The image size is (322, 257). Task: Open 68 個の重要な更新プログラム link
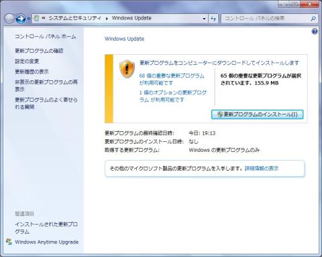(172, 79)
